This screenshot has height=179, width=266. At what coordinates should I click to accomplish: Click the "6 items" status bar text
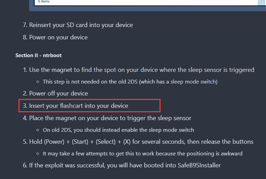(44, 2)
